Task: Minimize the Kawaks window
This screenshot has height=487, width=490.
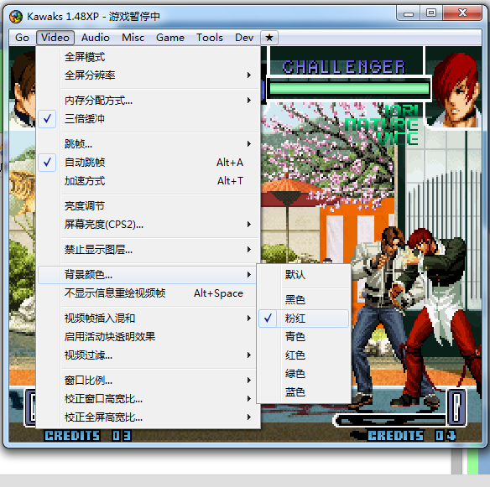Action: 408,13
